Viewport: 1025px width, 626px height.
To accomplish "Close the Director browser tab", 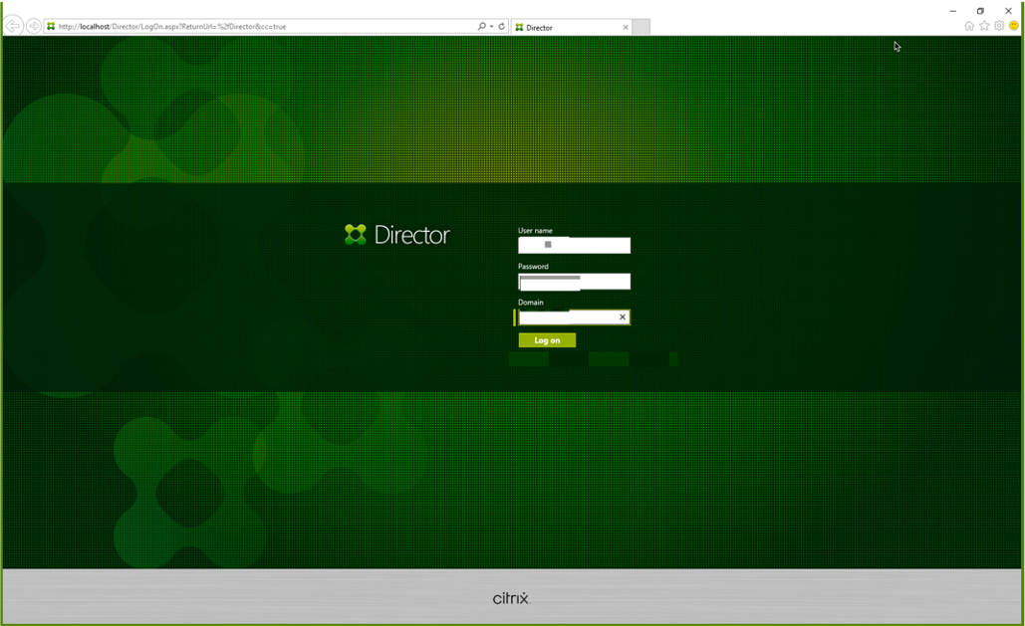I will (626, 28).
